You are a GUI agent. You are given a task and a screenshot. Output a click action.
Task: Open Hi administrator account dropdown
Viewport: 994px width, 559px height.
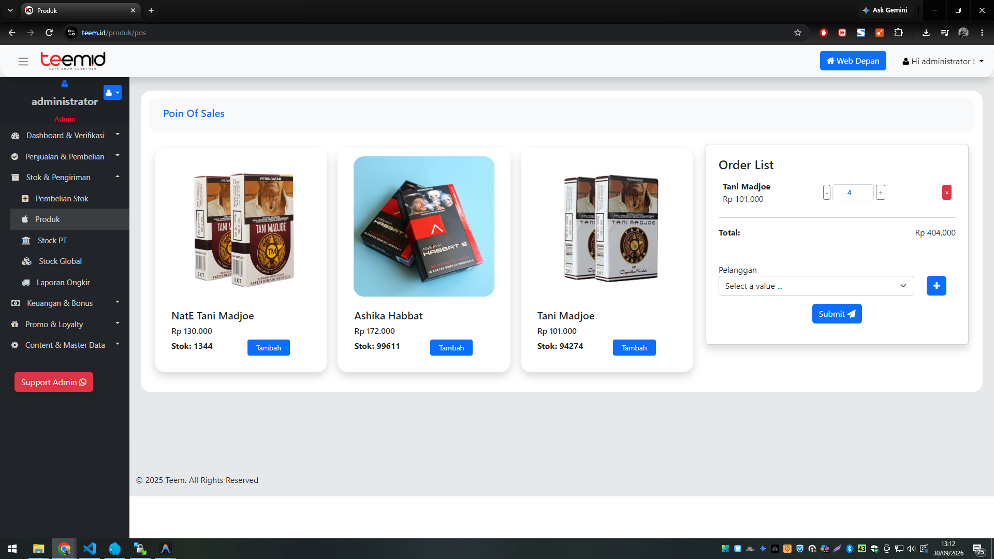point(943,61)
